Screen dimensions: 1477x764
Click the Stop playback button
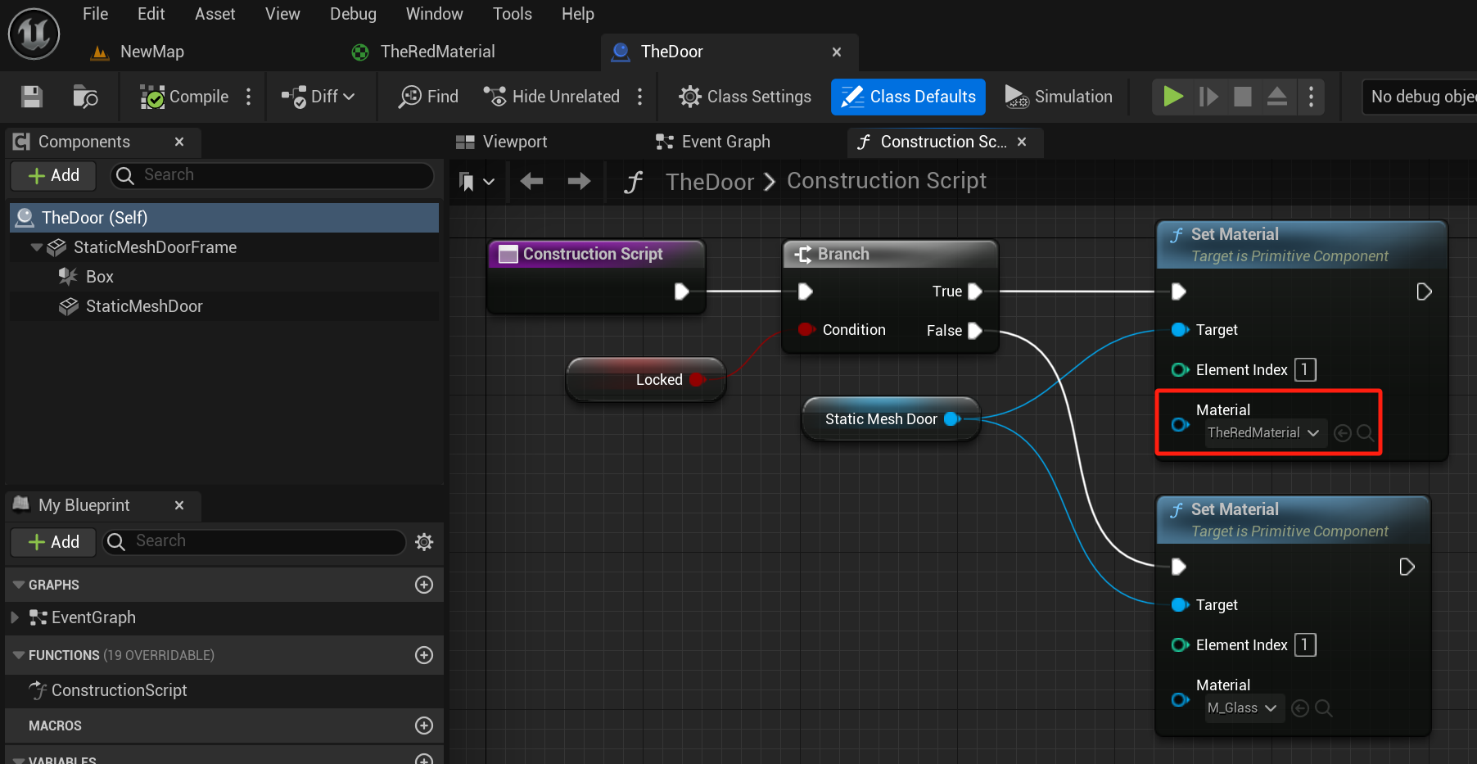tap(1243, 97)
